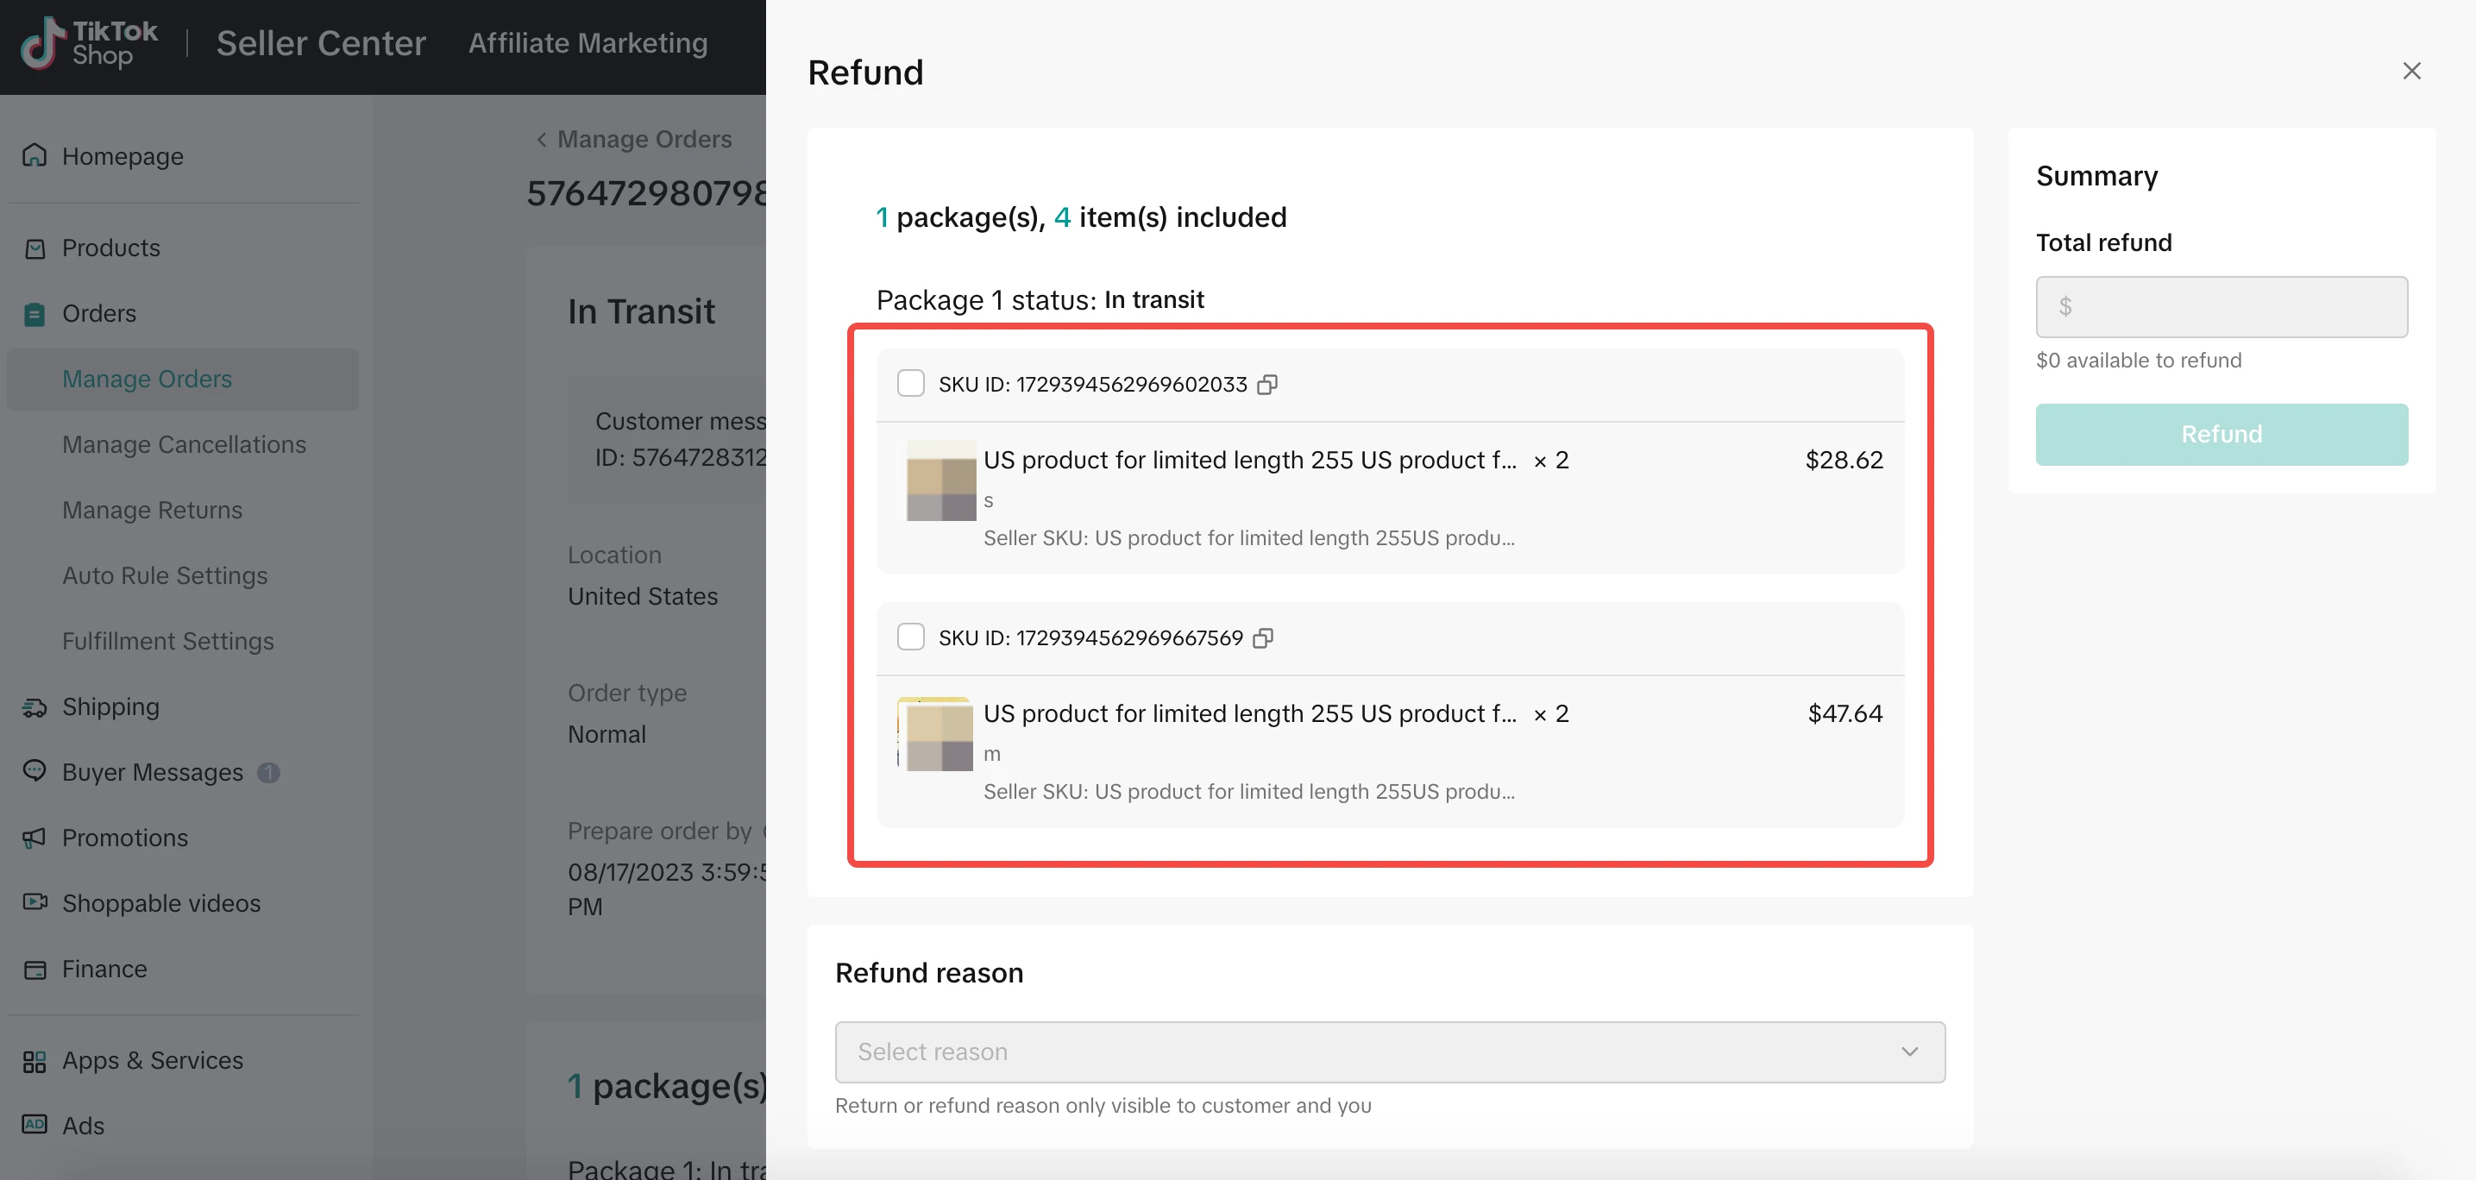Viewport: 2476px width, 1180px height.
Task: Click the teal Refund button
Action: click(x=2221, y=435)
